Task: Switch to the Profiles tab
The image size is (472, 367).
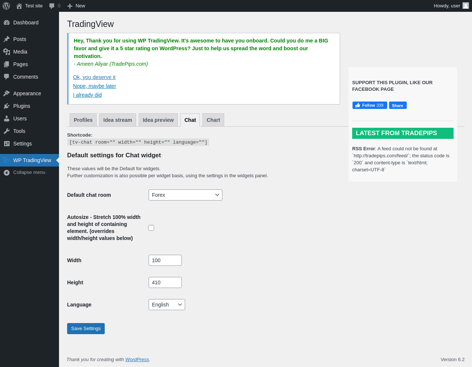Action: click(x=83, y=120)
